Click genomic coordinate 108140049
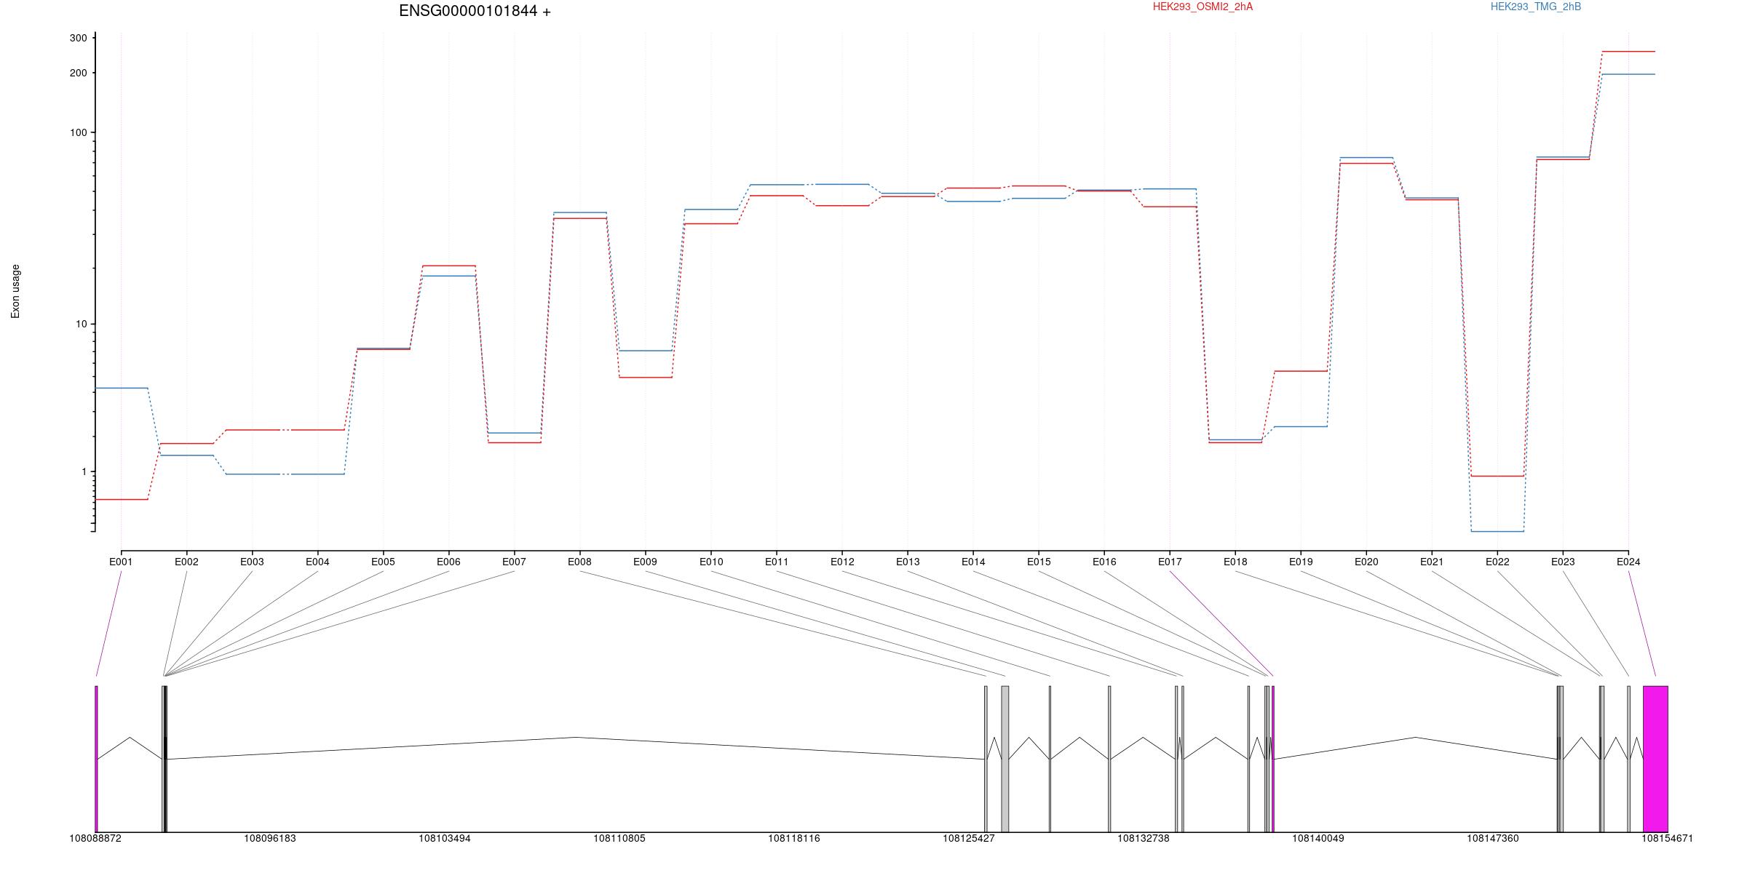Viewport: 1747px width, 873px height. click(1318, 839)
